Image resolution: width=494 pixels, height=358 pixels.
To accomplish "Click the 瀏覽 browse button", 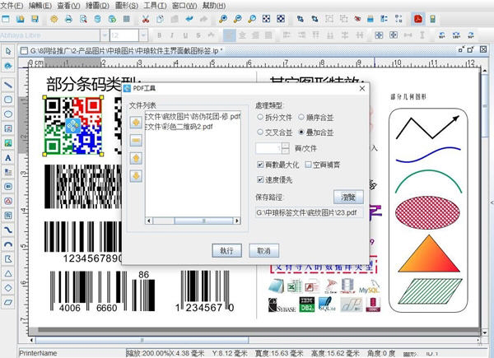I will tap(348, 197).
